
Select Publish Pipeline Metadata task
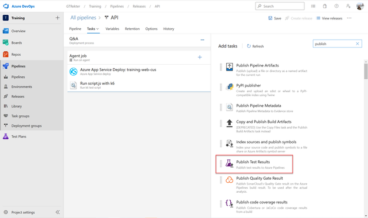coord(263,108)
